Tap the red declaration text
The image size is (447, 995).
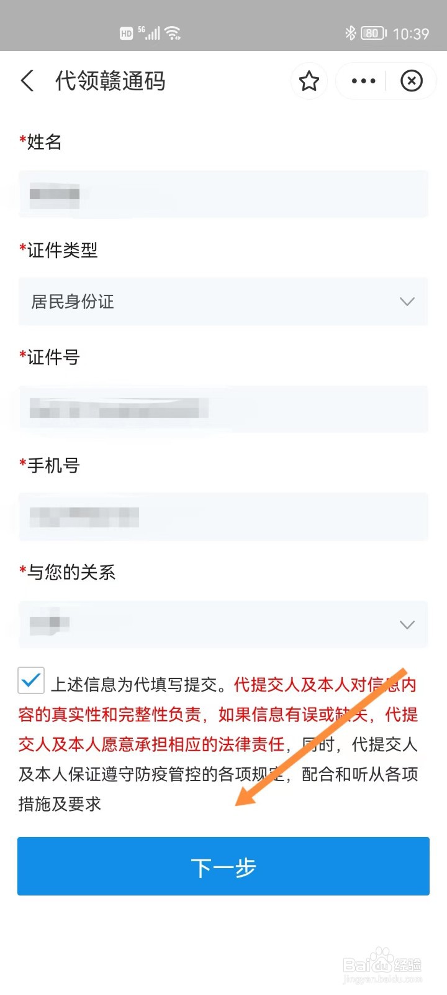pyautogui.click(x=217, y=715)
